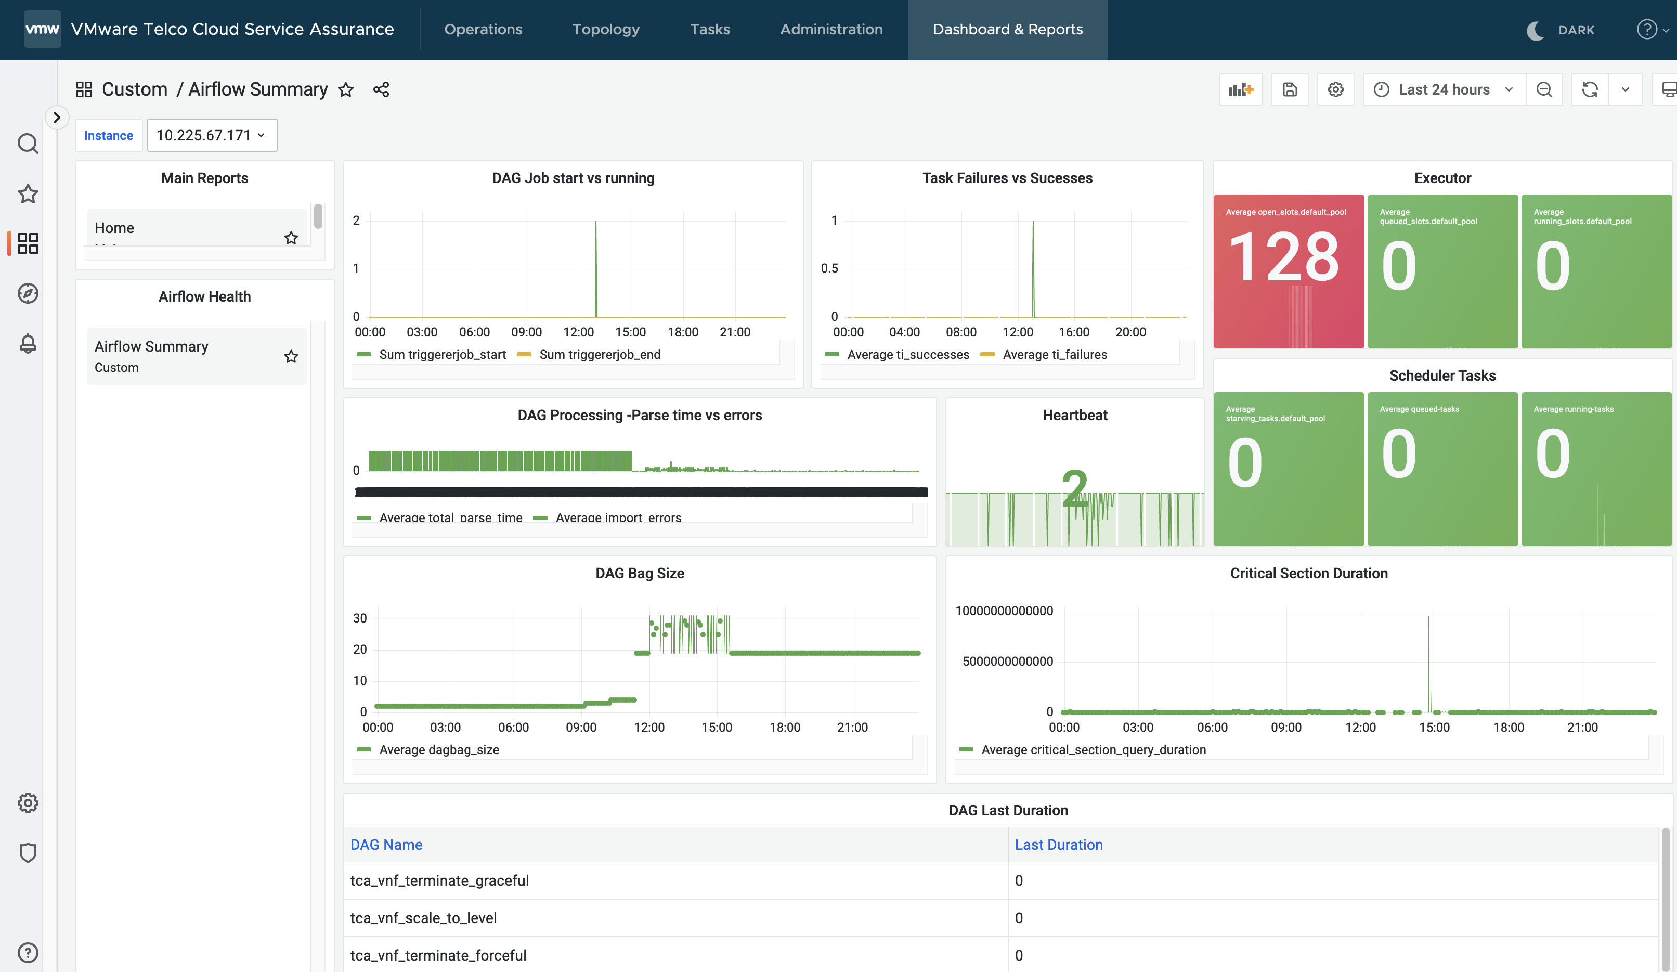Screen dimensions: 1677x972
Task: Click dashboard grid icon beside Custom
Action: click(x=84, y=90)
